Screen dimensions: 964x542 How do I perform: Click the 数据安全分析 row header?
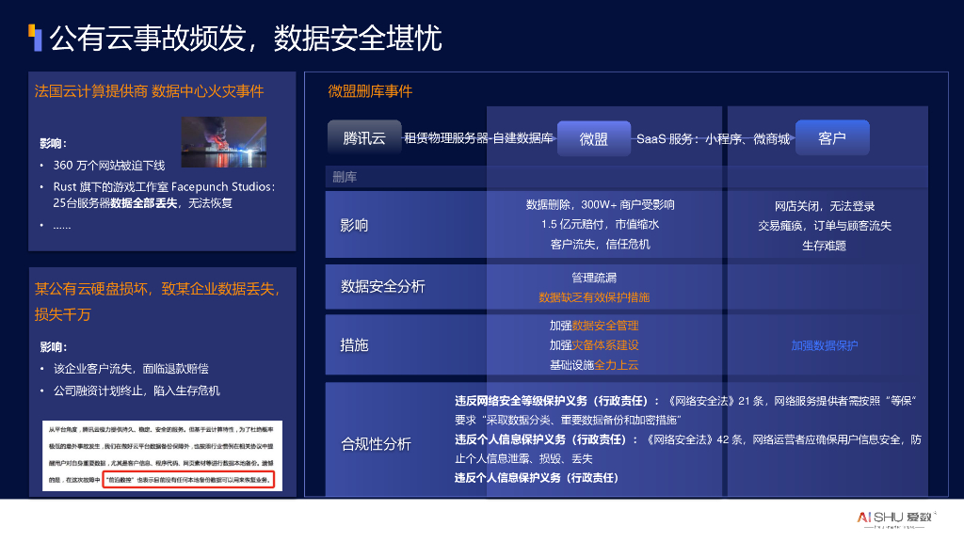point(383,286)
